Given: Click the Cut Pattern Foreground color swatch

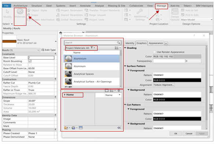Looking at the screenshot, I should point(177,119).
